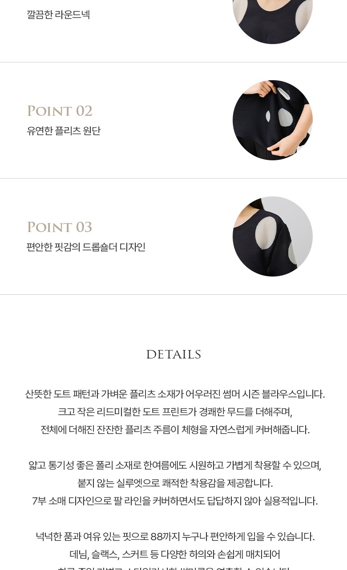Click the line starting 넉넉한 품과 여유
The width and height of the screenshot is (347, 570).
[175, 537]
